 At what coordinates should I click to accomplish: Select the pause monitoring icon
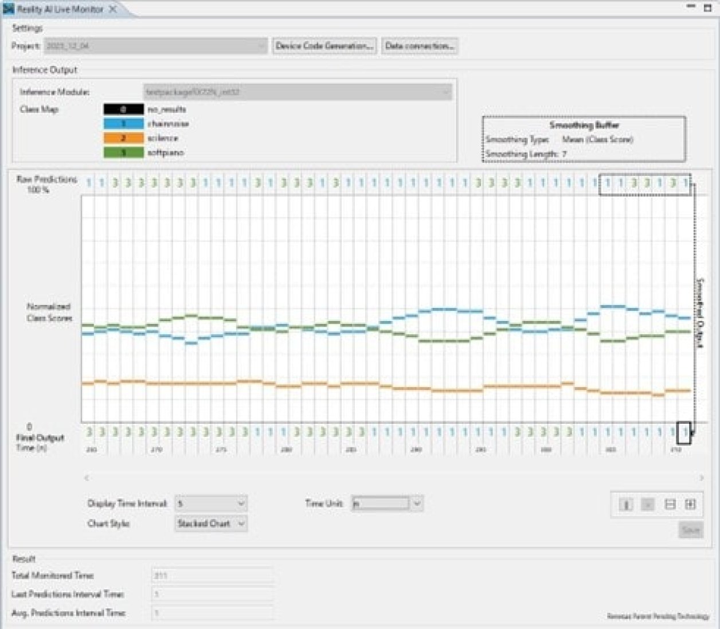point(626,505)
